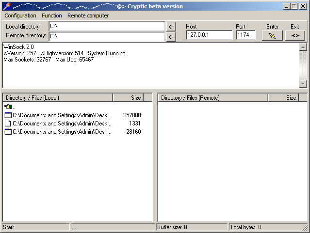The height and width of the screenshot is (233, 310).
Task: Focus the Remote directory text field
Action: pyautogui.click(x=107, y=36)
